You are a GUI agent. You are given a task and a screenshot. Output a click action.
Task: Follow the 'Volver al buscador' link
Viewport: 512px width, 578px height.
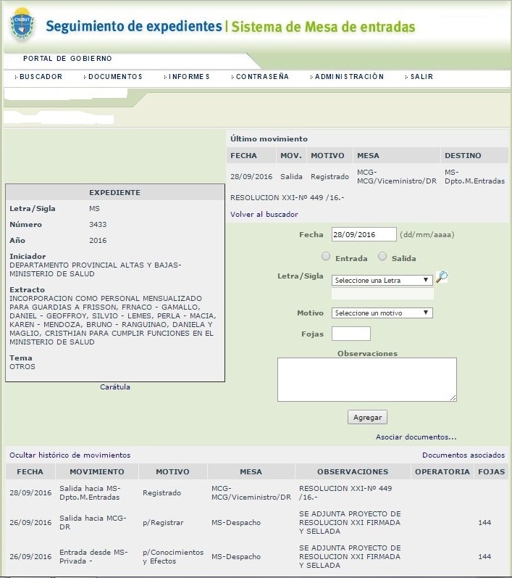(x=264, y=214)
